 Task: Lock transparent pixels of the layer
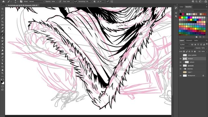tap(184, 51)
